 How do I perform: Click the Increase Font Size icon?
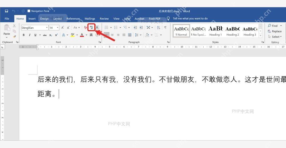pos(63,28)
